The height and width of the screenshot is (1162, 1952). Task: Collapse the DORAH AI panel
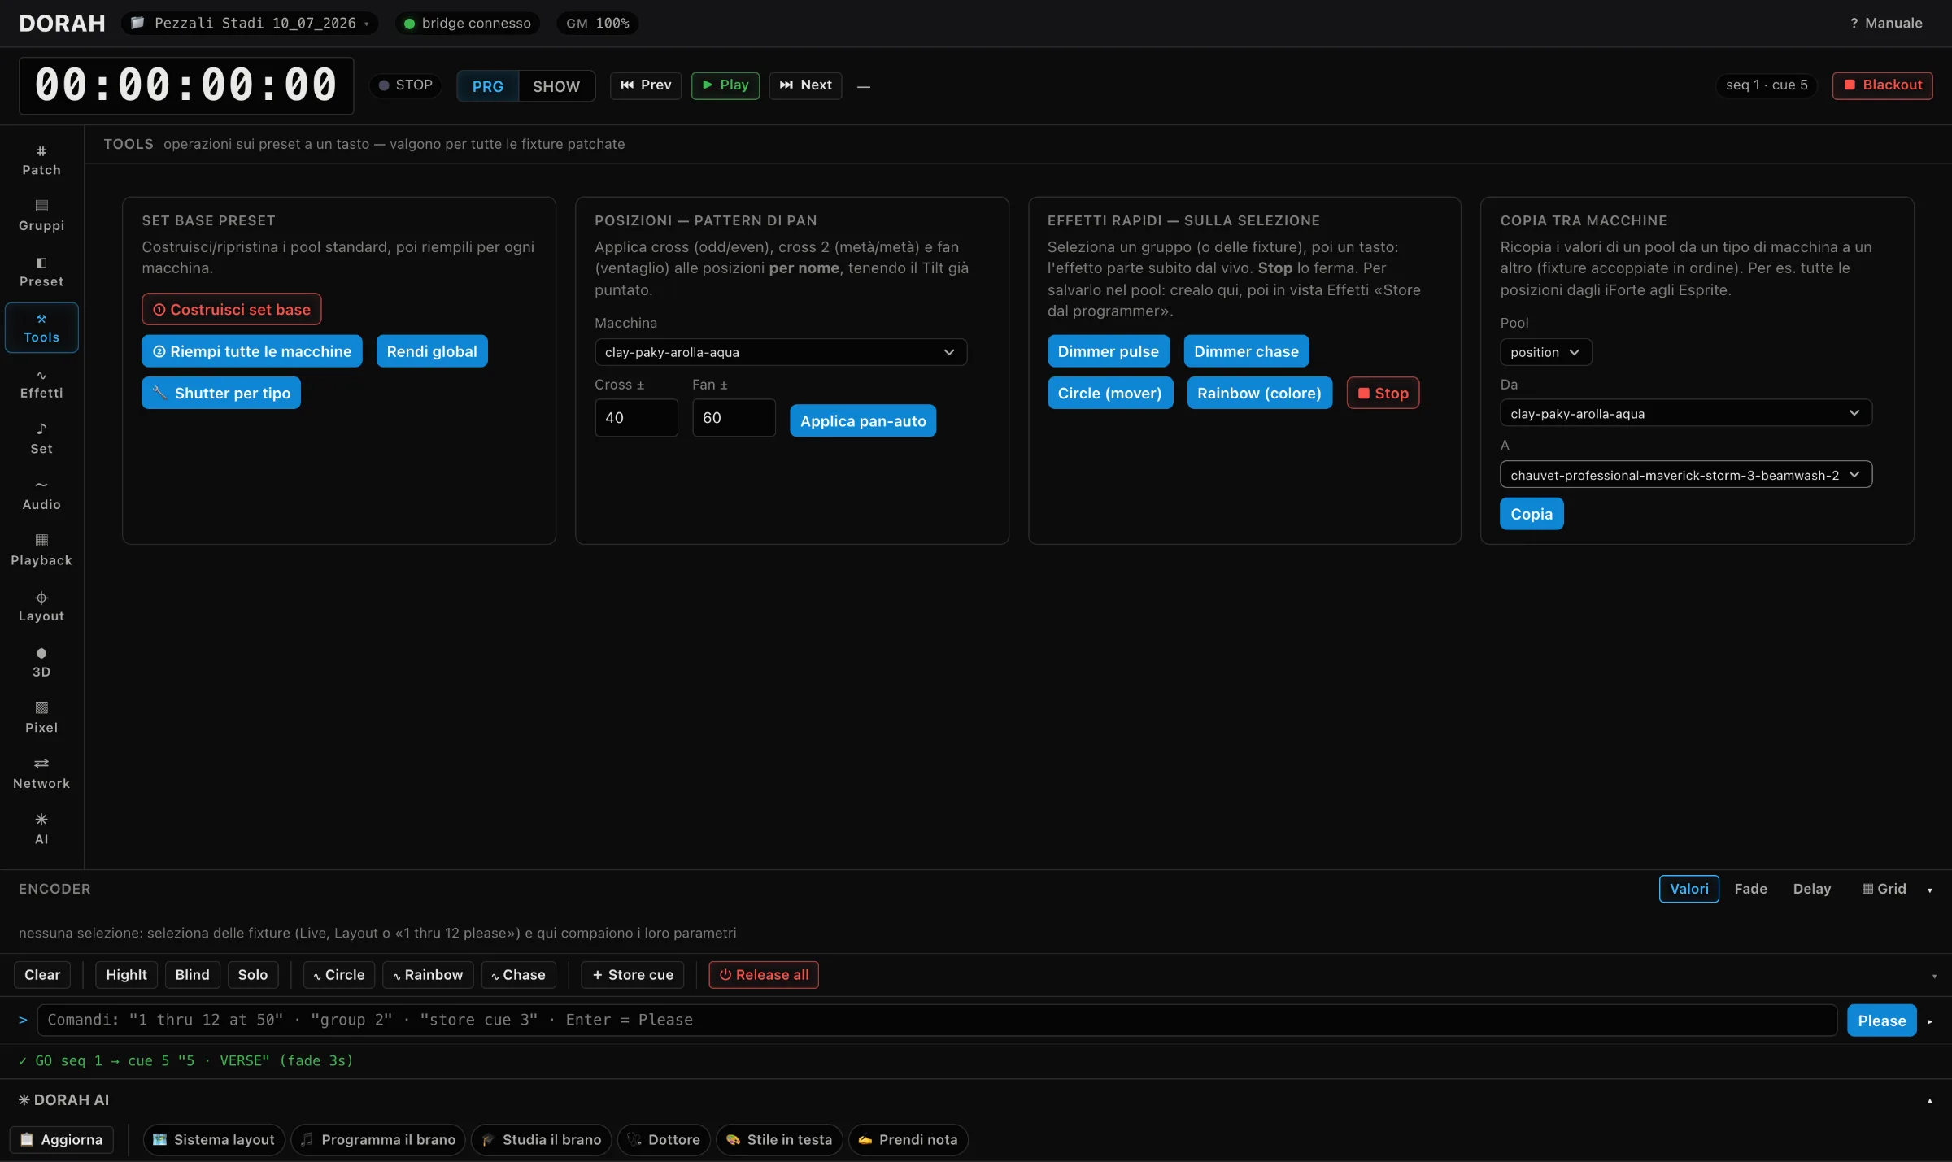coord(1930,1101)
